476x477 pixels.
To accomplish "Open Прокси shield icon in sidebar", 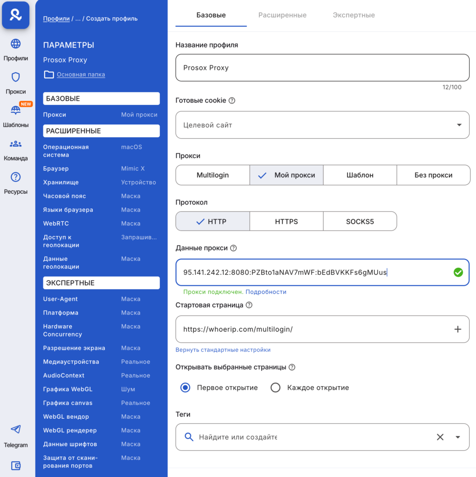I will pos(16,77).
